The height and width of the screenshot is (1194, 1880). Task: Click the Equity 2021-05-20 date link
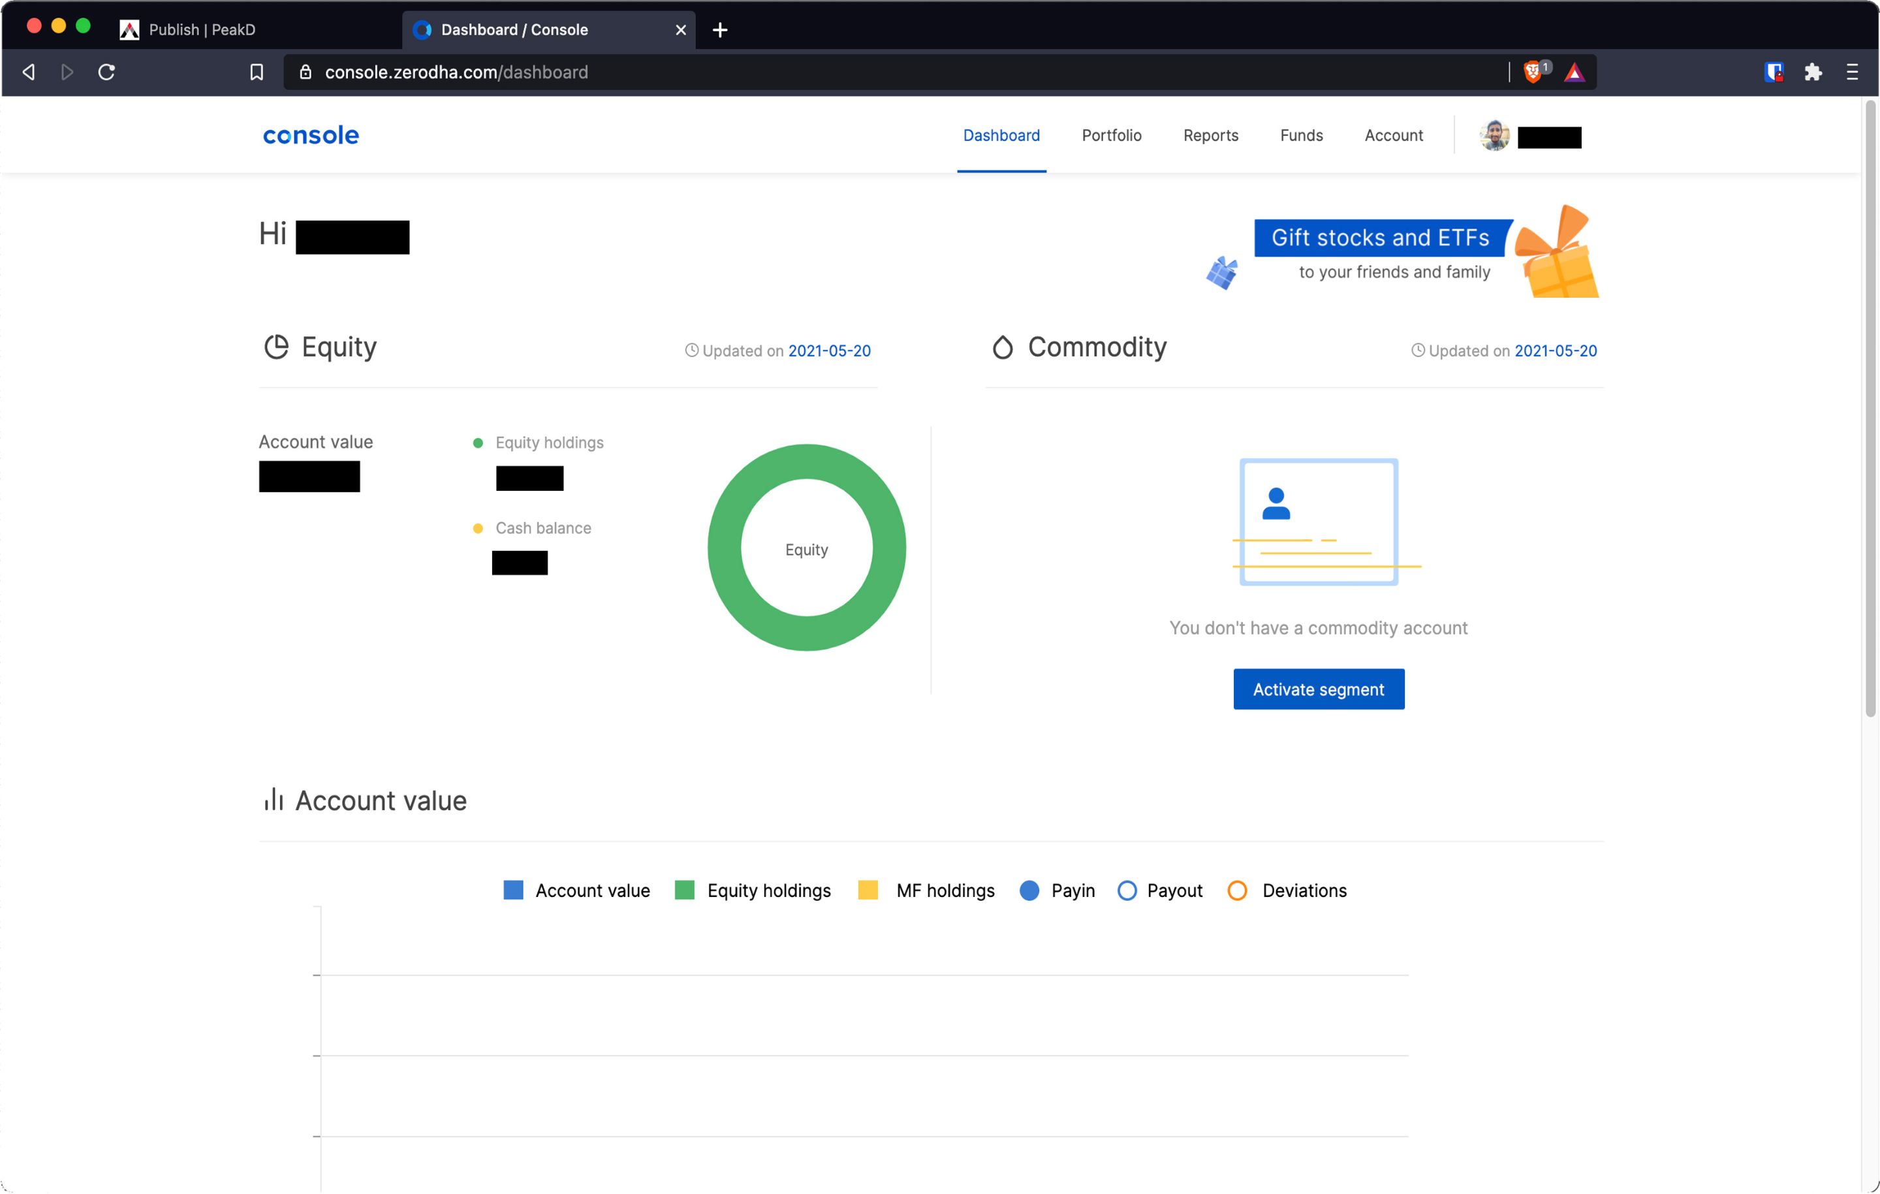(x=829, y=351)
